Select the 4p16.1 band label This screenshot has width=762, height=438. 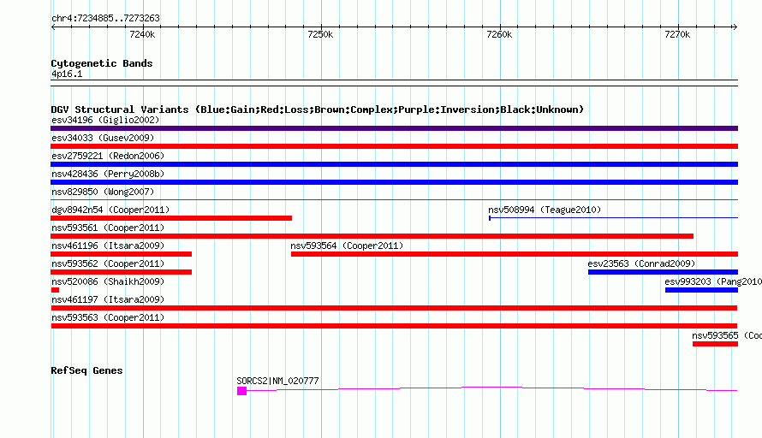pos(67,74)
